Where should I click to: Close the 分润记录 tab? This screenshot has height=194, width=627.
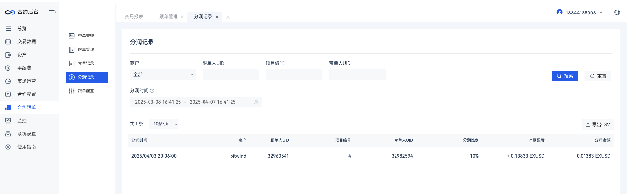click(217, 17)
